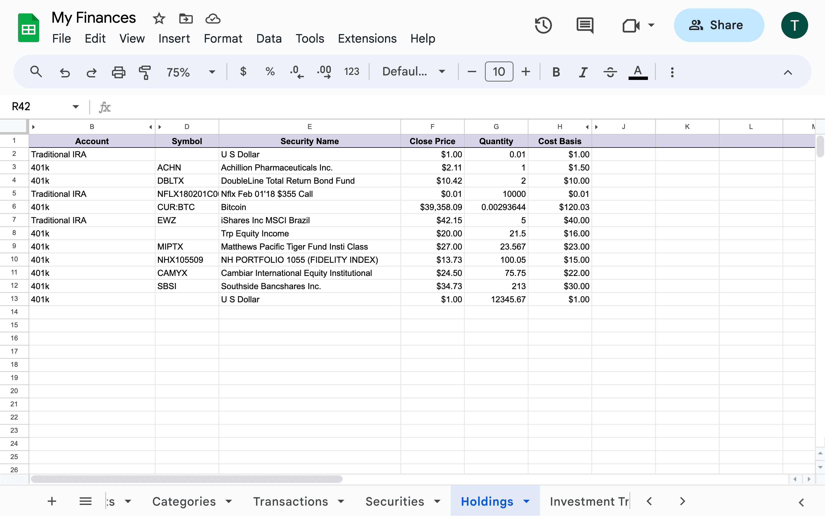Image resolution: width=825 pixels, height=516 pixels.
Task: Open more number formats 123
Action: (x=351, y=72)
